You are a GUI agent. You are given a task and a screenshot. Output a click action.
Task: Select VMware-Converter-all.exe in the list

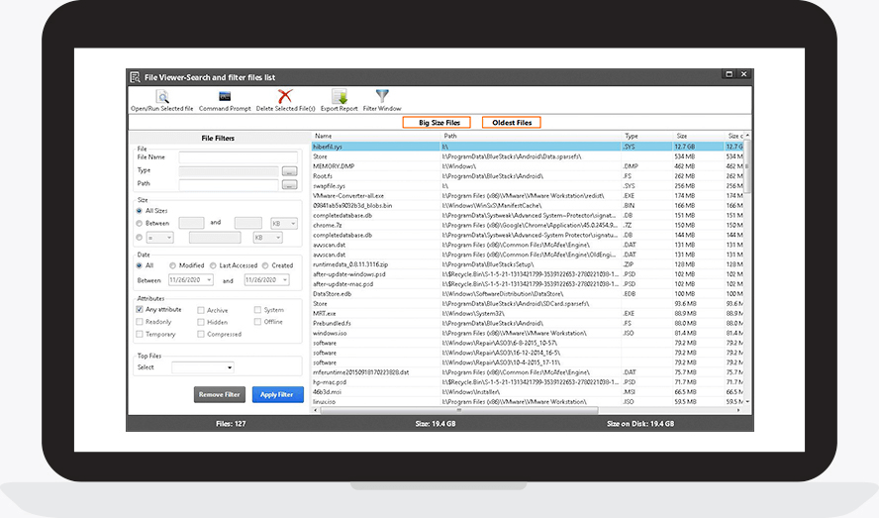(527, 196)
